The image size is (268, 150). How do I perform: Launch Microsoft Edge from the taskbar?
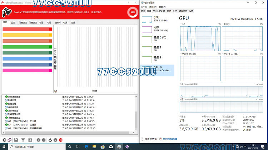click(86, 146)
